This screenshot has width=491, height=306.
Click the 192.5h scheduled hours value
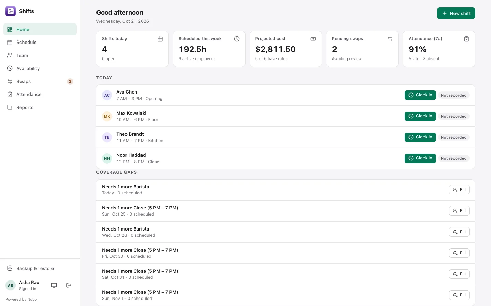point(192,49)
